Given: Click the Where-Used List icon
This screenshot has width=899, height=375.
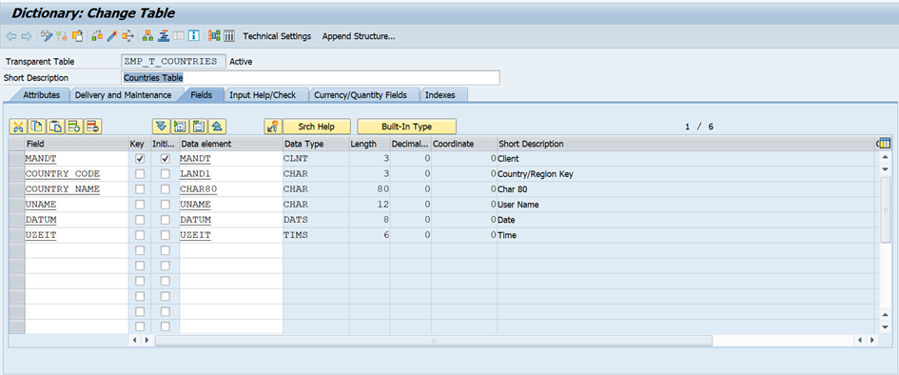Looking at the screenshot, I should click(x=127, y=36).
